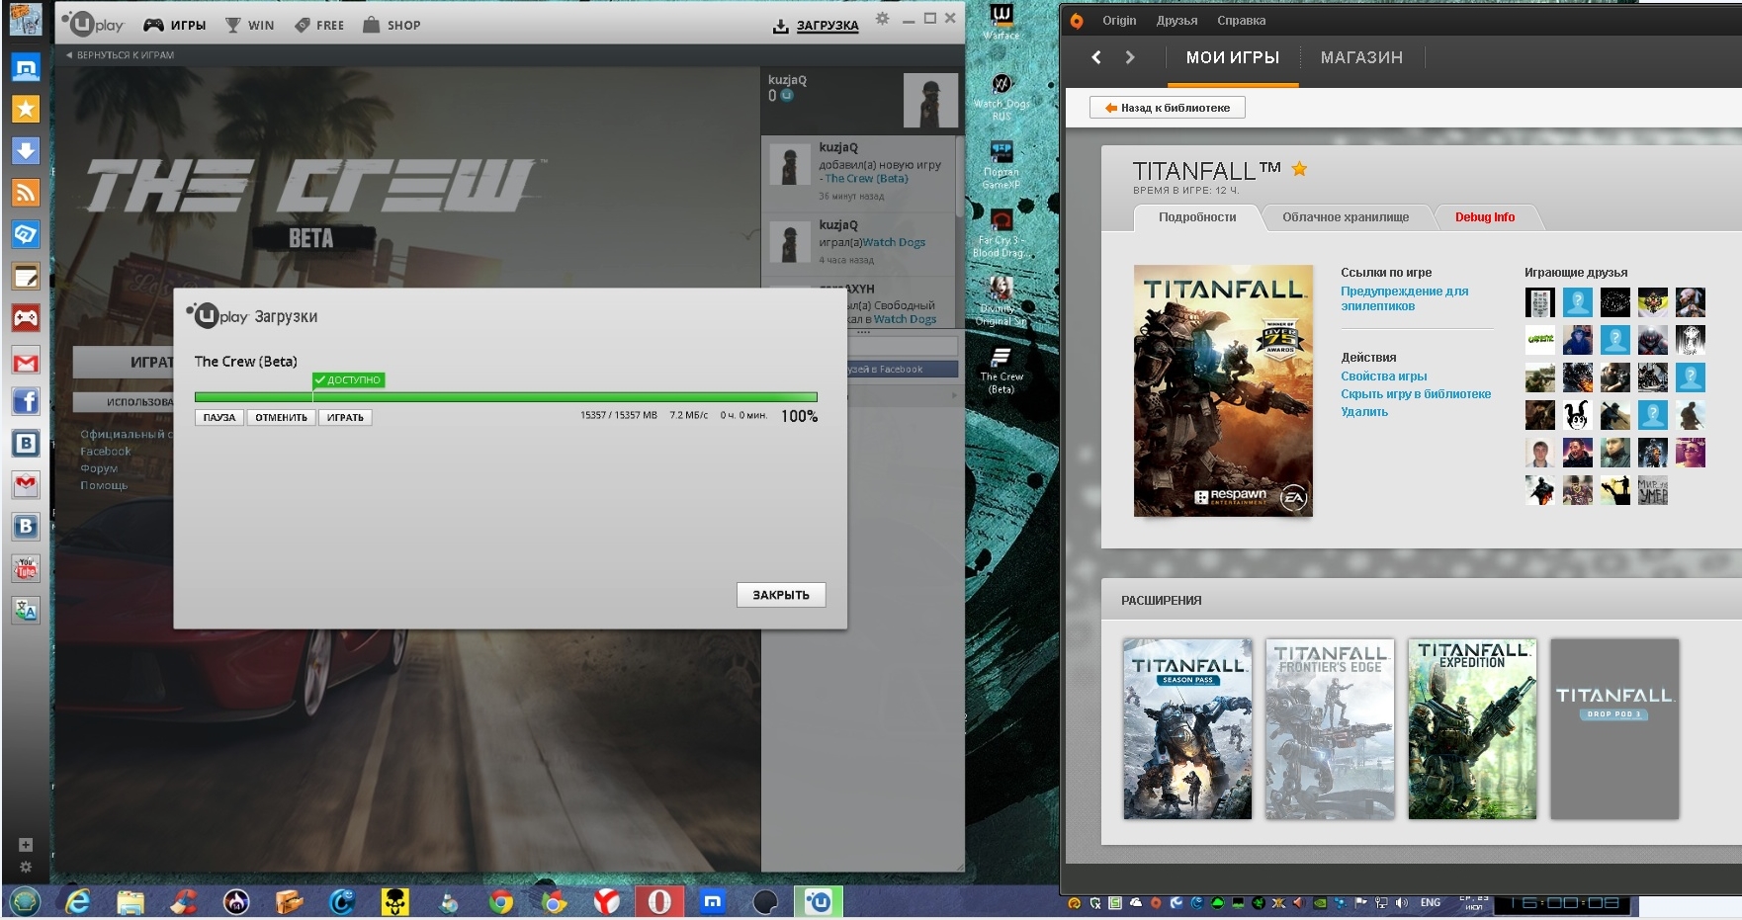This screenshot has height=920, width=1742.
Task: Click the ВЕРНУТЬСЯ К ИГРАМ back link
Action: coord(120,55)
